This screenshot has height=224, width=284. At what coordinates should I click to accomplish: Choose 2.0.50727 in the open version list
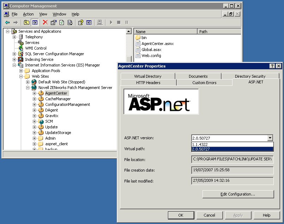(232, 149)
